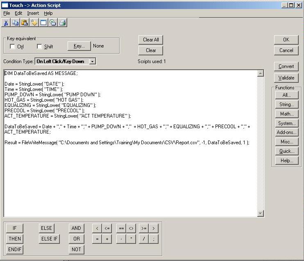Insert the greater-than > operator
304x261 pixels.
(154, 228)
